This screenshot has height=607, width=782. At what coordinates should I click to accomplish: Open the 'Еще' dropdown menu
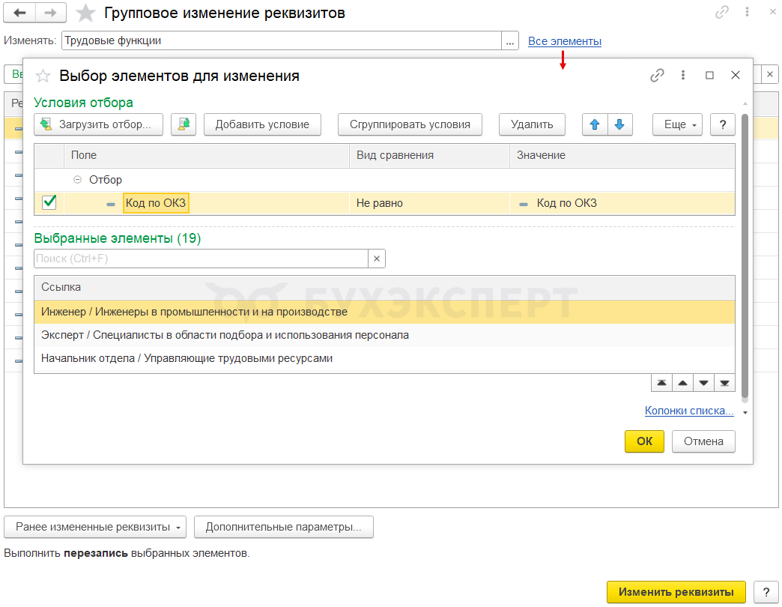(x=677, y=124)
